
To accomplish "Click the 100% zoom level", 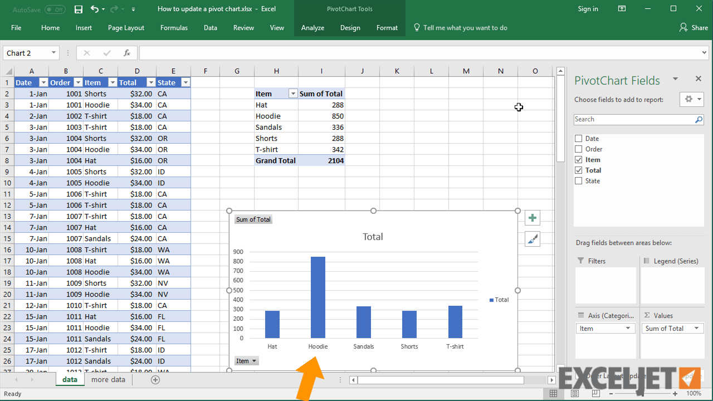I will pos(694,394).
